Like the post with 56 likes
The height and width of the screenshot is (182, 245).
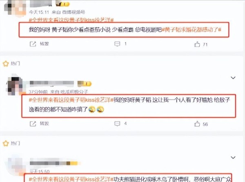pyautogui.click(x=197, y=124)
